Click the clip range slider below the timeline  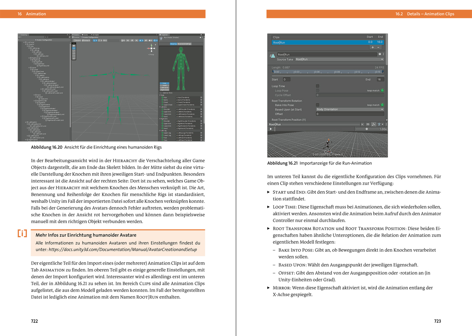click(328, 76)
